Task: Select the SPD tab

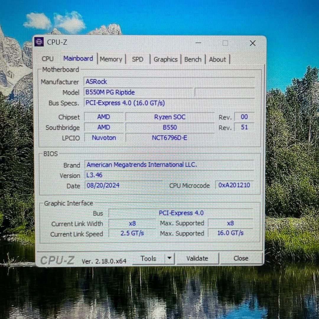Action: 137,59
